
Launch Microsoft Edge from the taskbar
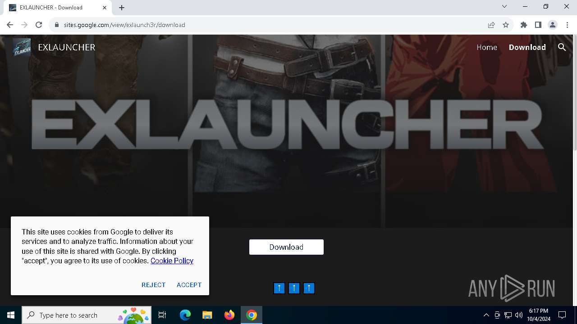coord(185,315)
